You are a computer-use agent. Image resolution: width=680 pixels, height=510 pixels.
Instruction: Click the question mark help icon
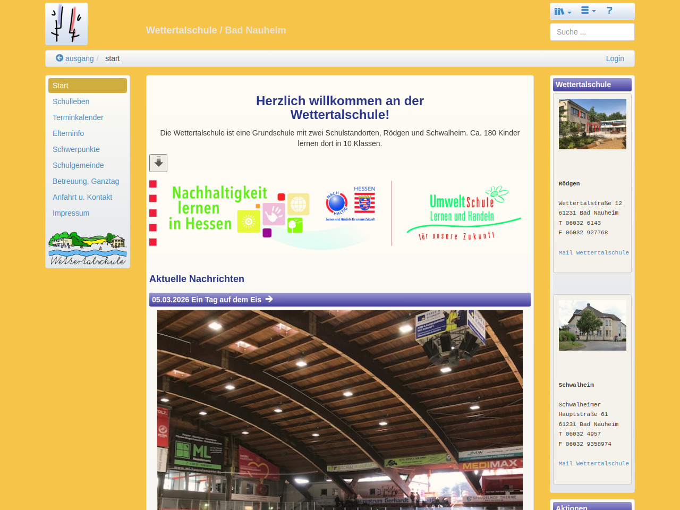point(609,11)
